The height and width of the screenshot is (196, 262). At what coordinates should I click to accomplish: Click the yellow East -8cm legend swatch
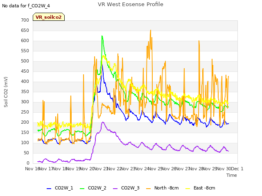(188, 189)
